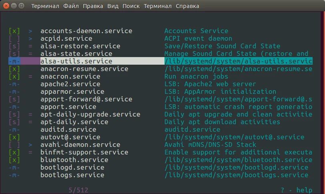Open the Справка menu

pyautogui.click(x=187, y=6)
